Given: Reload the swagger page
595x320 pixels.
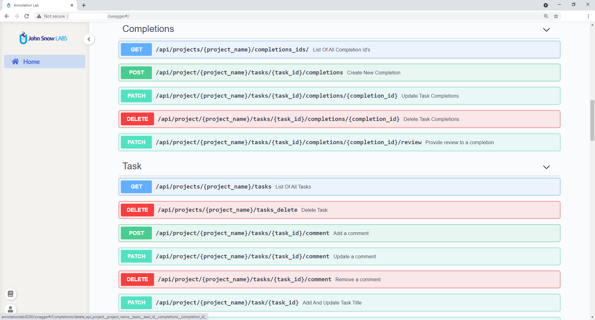Looking at the screenshot, I should click(x=27, y=16).
